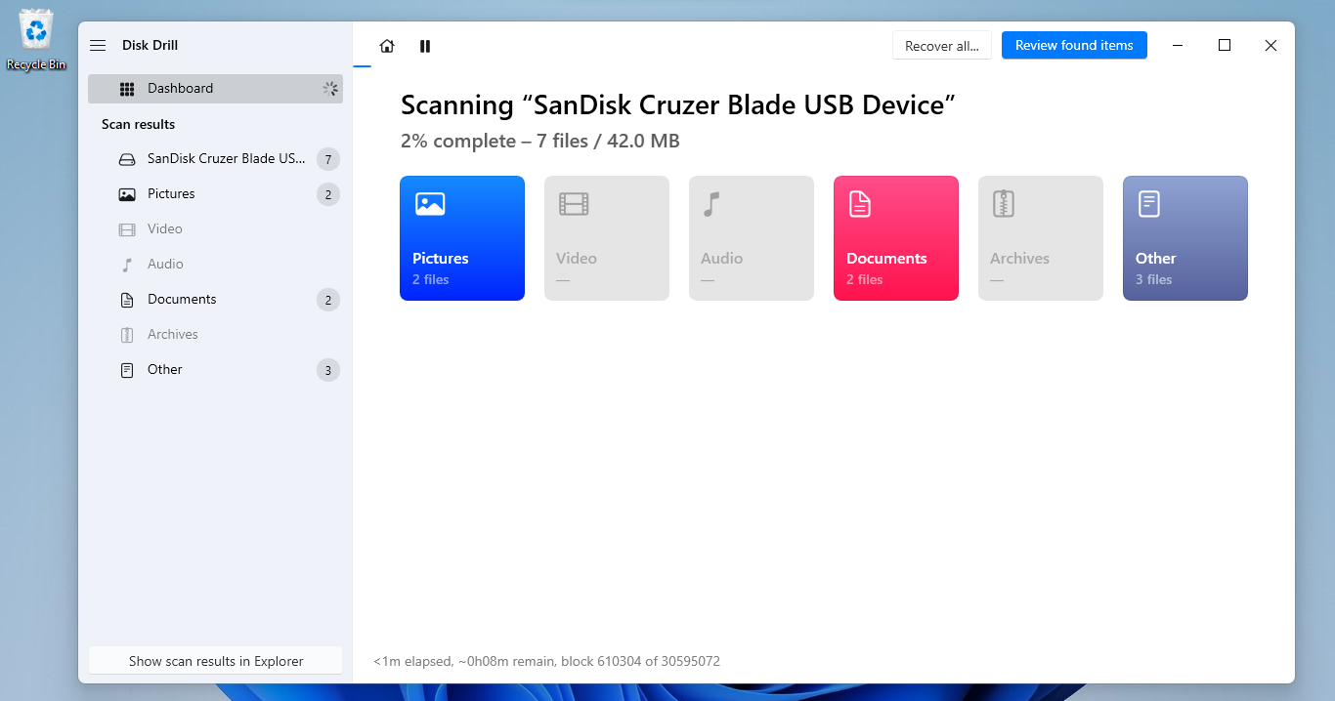This screenshot has height=701, width=1335.
Task: Click the Other count badge 3
Action: (328, 370)
